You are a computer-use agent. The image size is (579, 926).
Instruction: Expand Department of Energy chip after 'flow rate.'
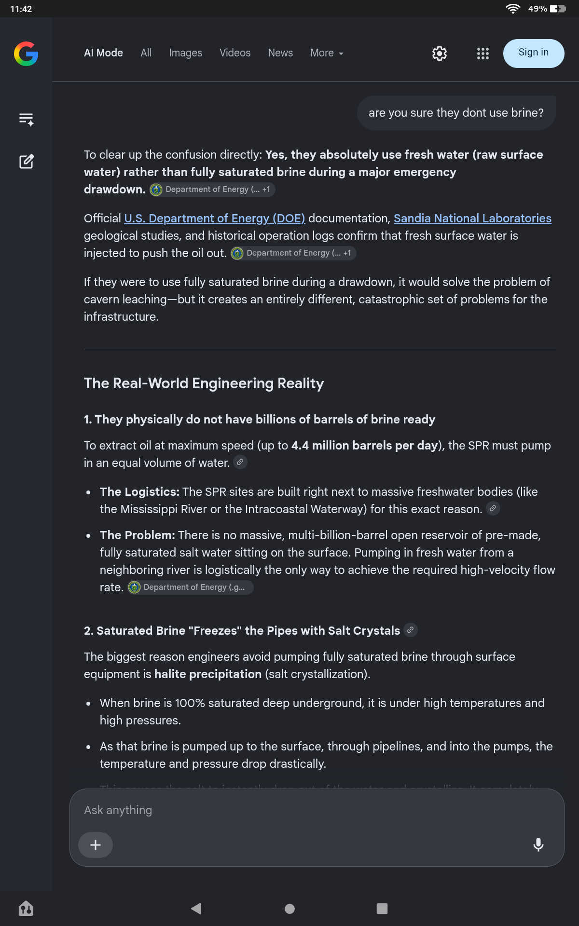pyautogui.click(x=191, y=587)
